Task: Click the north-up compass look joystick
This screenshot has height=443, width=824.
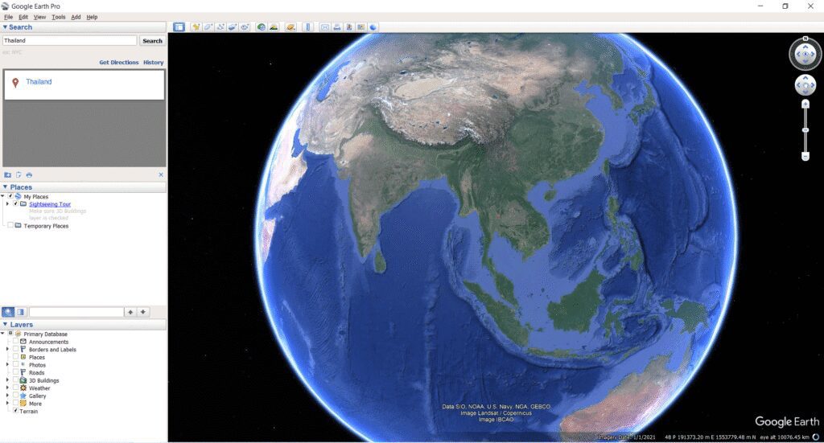Action: tap(805, 54)
